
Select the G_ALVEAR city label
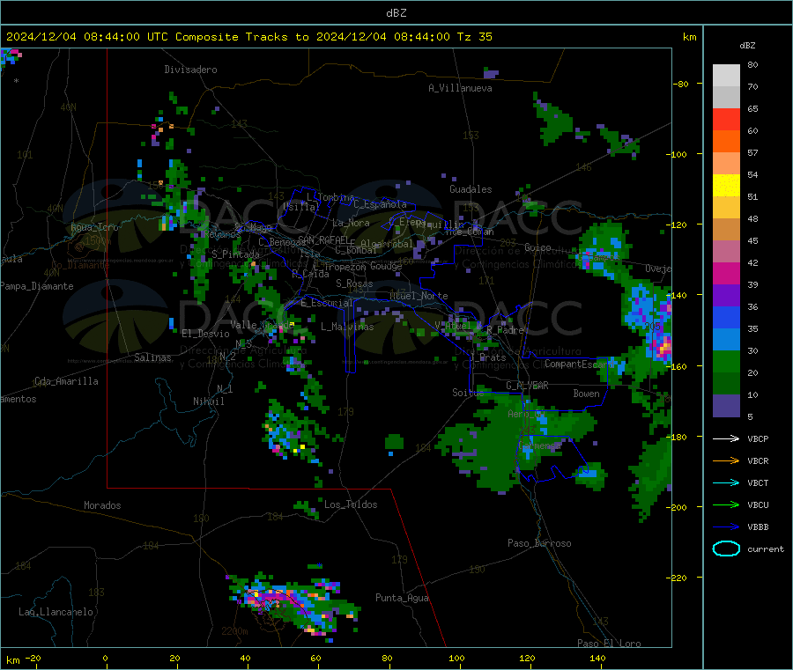[x=527, y=386]
